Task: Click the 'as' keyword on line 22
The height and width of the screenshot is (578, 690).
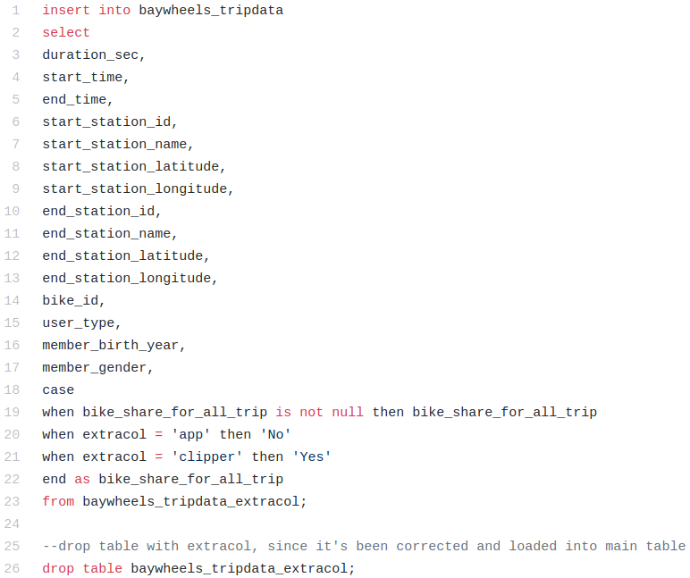Action: pos(82,480)
